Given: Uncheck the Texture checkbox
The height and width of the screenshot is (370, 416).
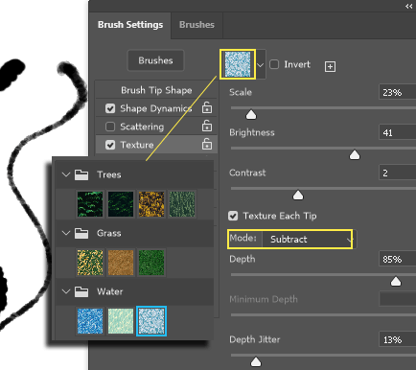Looking at the screenshot, I should click(110, 145).
